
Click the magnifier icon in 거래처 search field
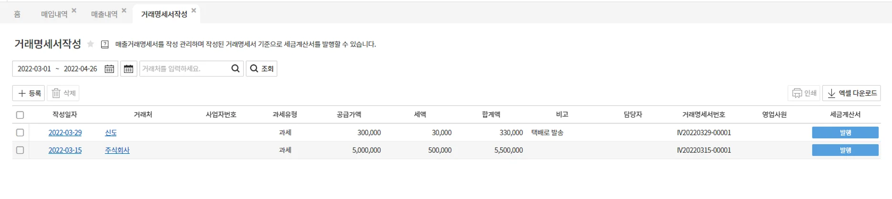(x=235, y=69)
